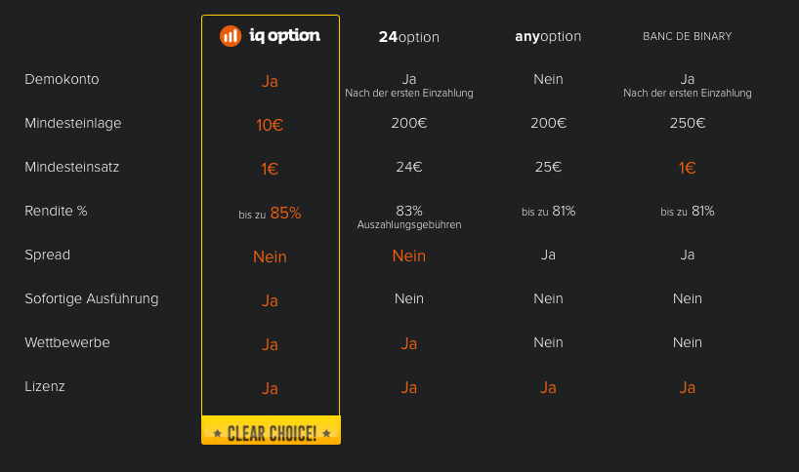The height and width of the screenshot is (472, 799).
Task: Click the Wettbewerbe row label
Action: [x=67, y=343]
